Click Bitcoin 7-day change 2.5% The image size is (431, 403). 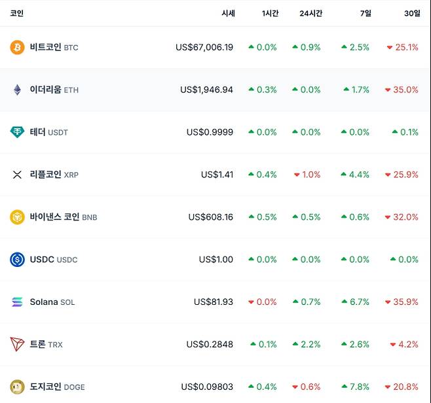click(355, 47)
